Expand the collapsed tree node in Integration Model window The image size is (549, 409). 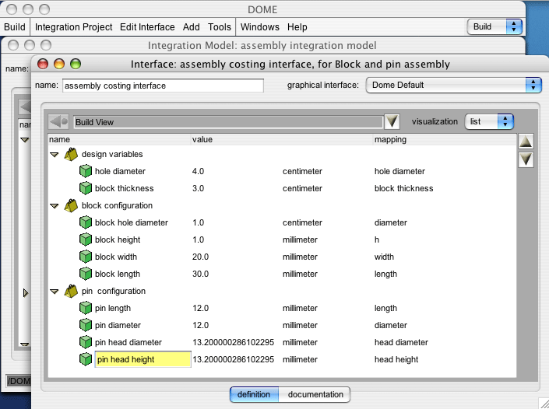pyautogui.click(x=25, y=292)
